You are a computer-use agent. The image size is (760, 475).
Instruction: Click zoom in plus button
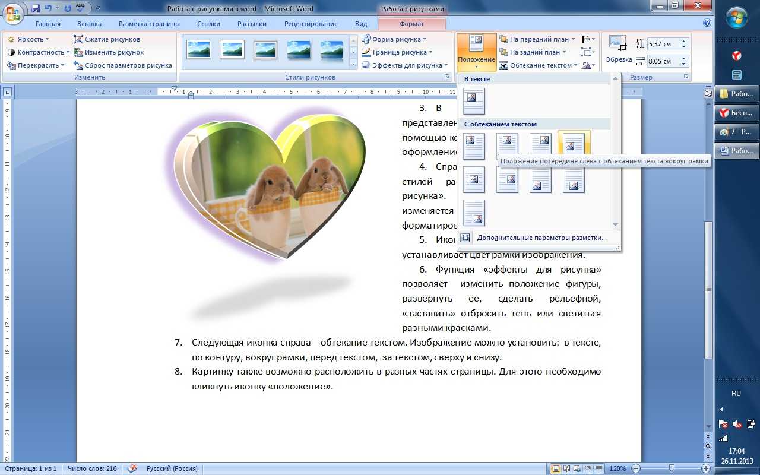point(706,468)
